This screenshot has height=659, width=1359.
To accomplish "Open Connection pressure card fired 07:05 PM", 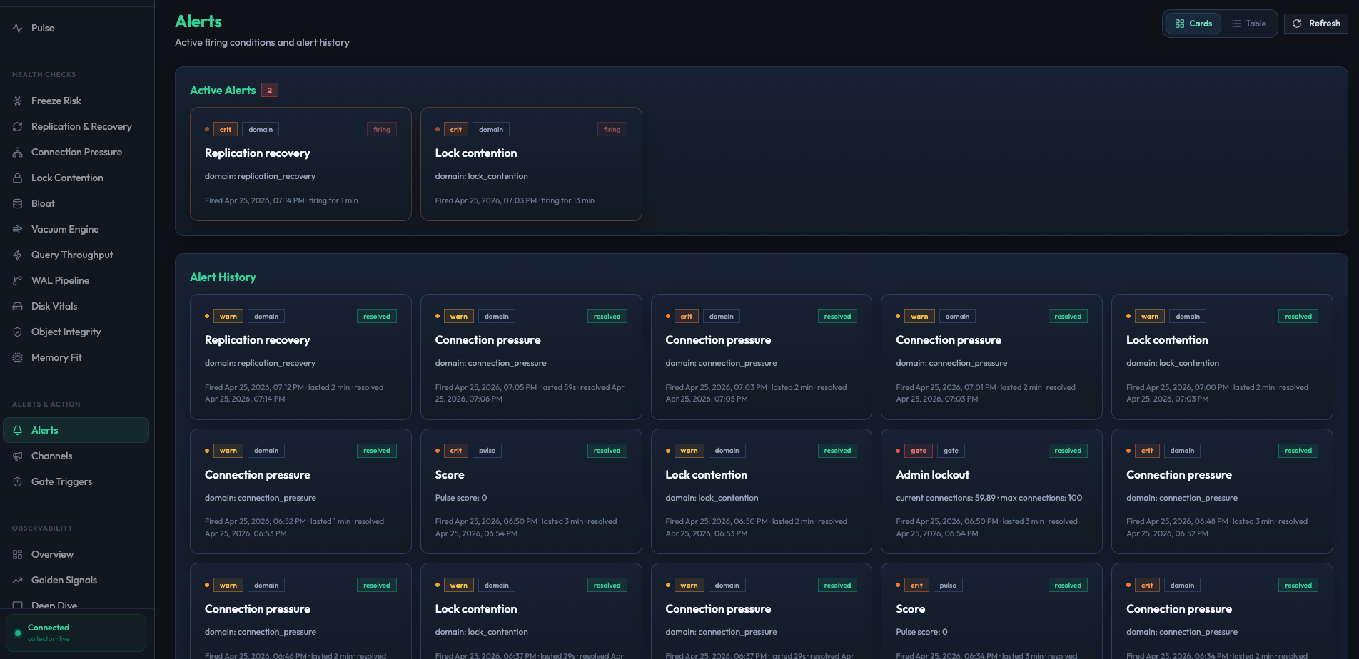I will pos(531,357).
